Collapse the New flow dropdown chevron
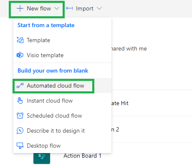The width and height of the screenshot is (192, 166). 57,8
